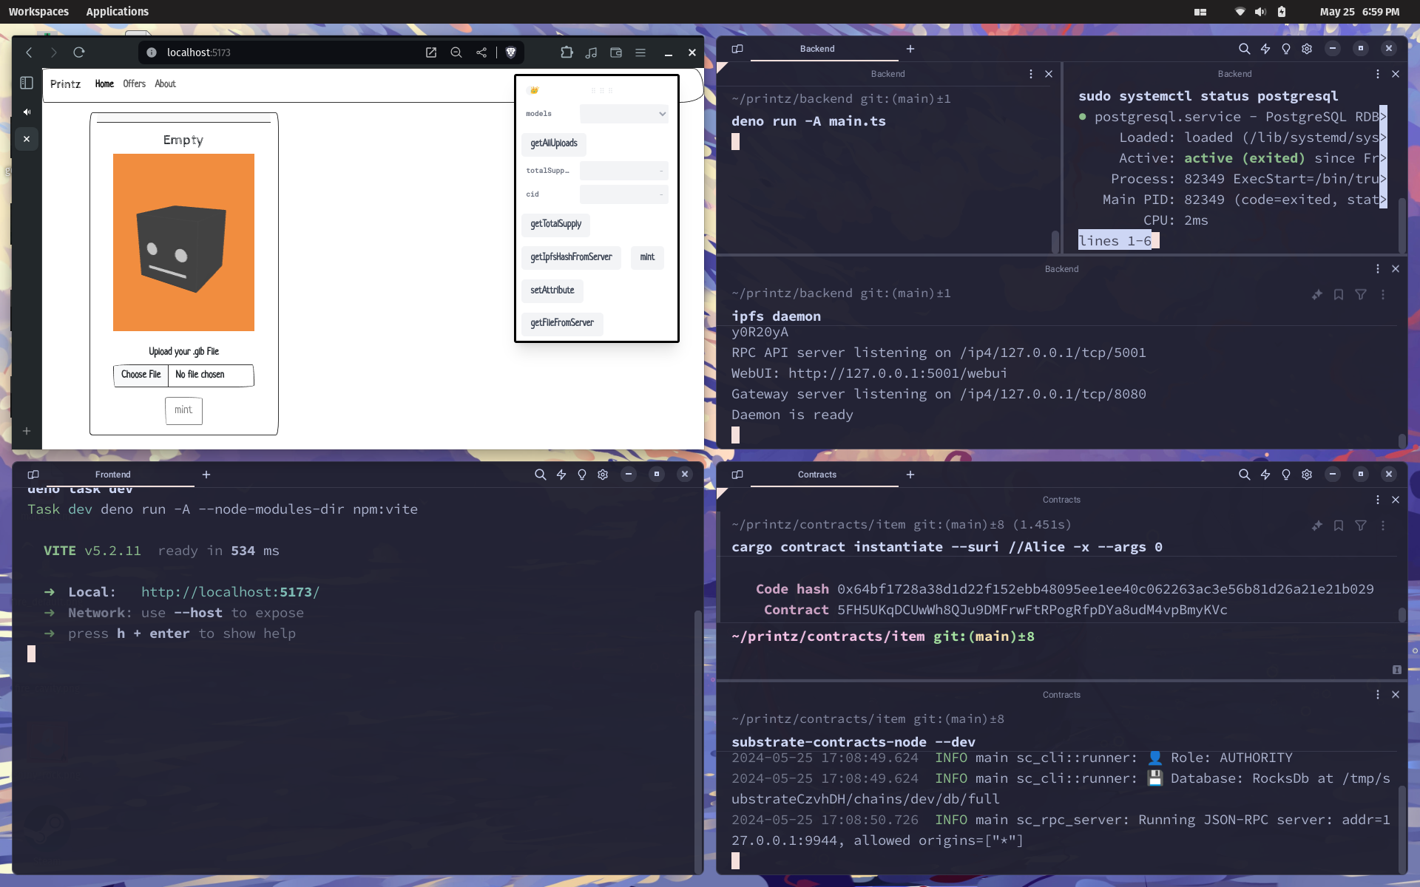1420x887 pixels.
Task: Add a new tab in Contracts terminal window
Action: 910,475
